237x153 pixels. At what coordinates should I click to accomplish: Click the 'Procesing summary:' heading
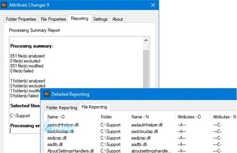coord(32,46)
